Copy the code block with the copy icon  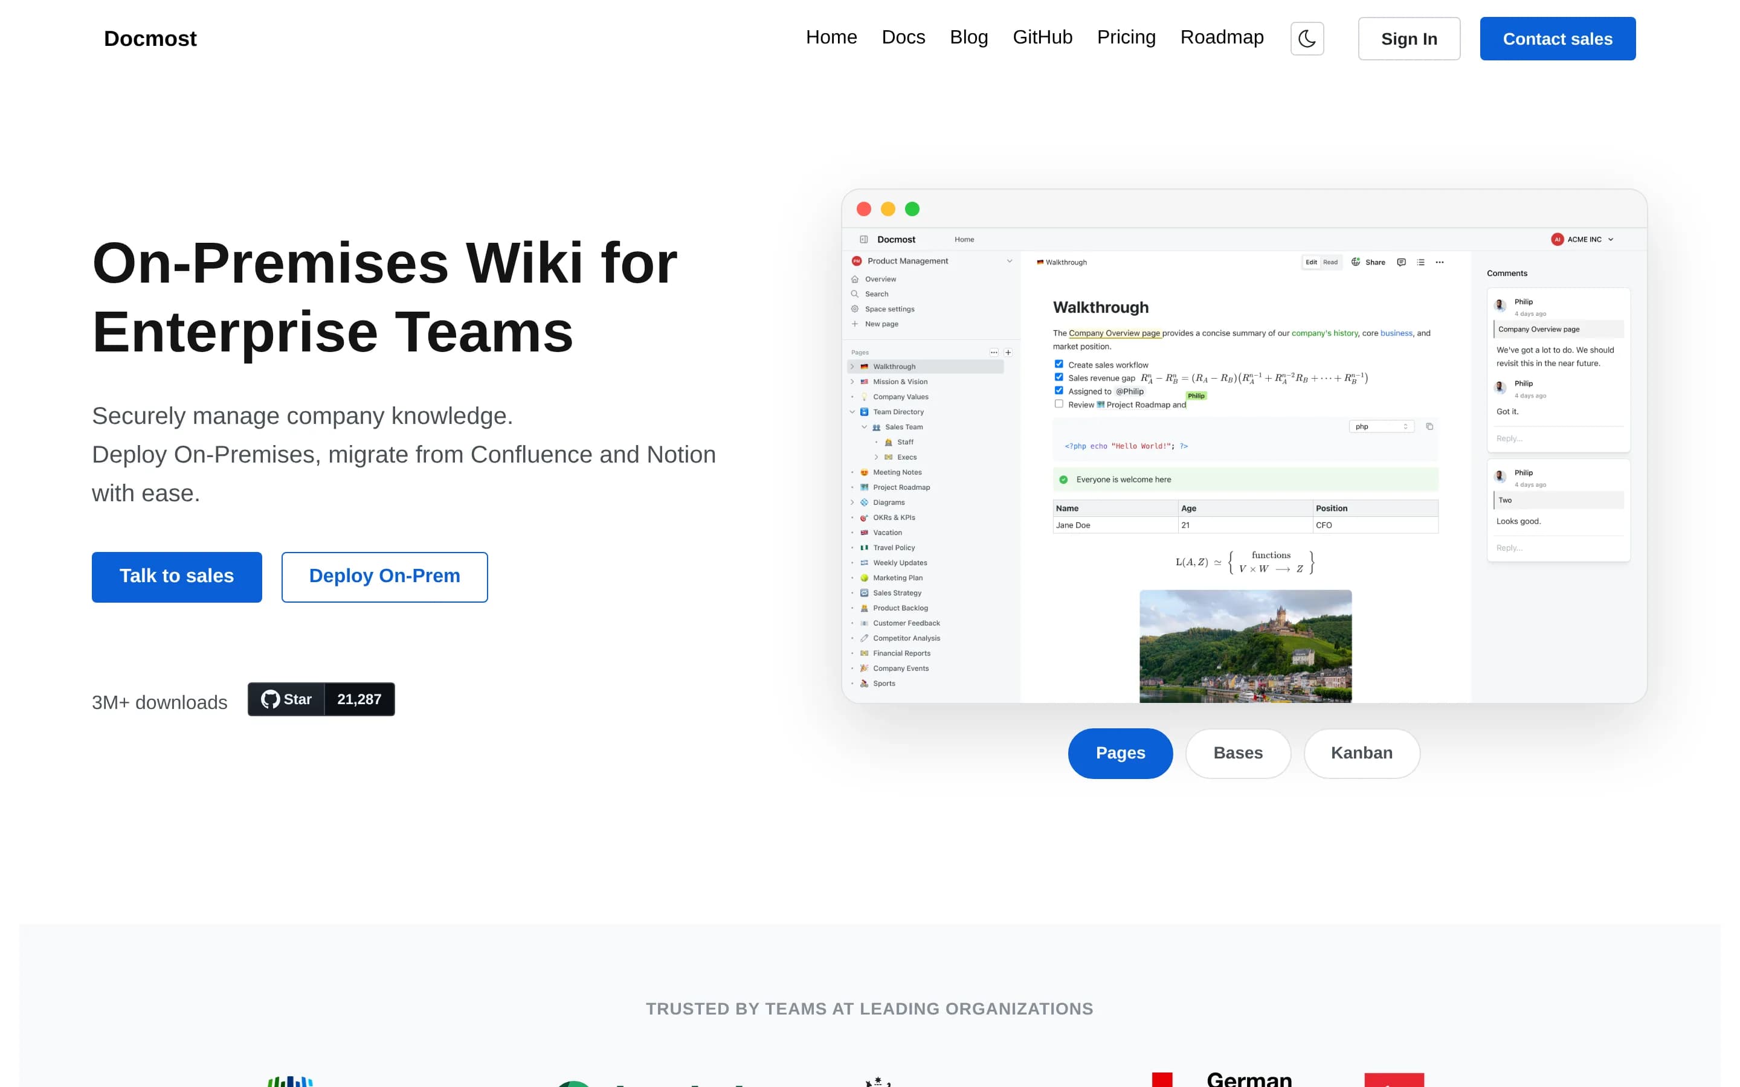click(1429, 426)
